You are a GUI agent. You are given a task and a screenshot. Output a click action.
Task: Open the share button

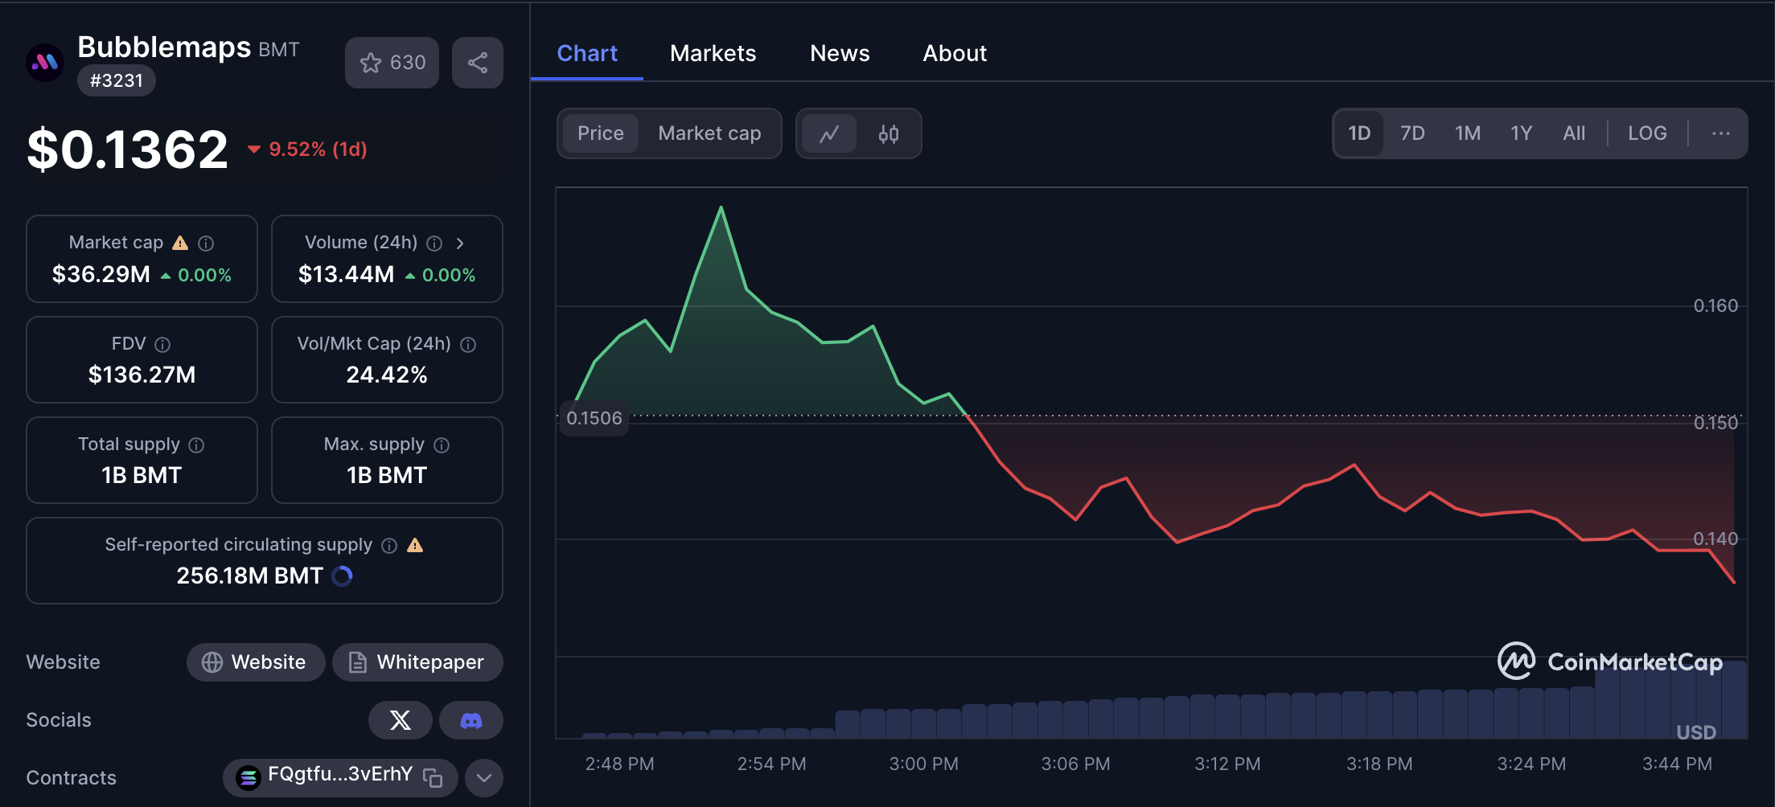[478, 63]
